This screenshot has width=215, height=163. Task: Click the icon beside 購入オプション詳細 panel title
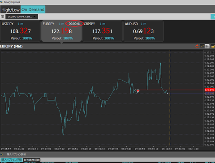[1, 154]
